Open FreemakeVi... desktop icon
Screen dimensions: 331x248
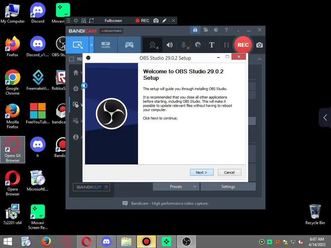pyautogui.click(x=38, y=80)
